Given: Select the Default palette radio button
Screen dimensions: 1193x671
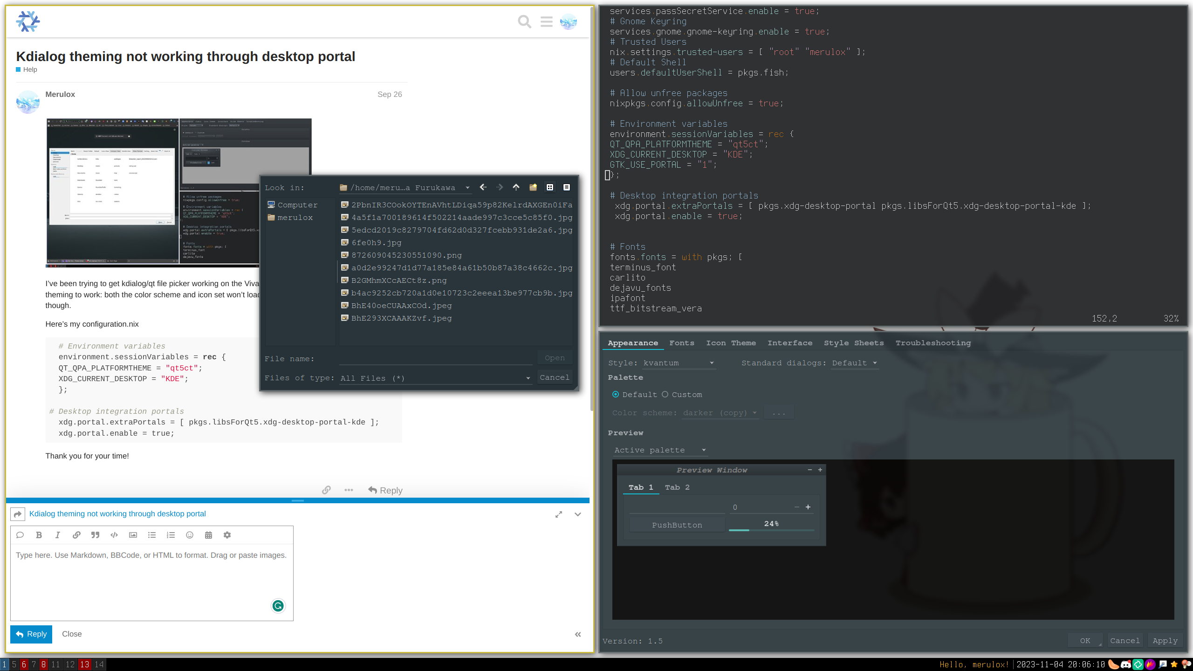Looking at the screenshot, I should tap(616, 395).
